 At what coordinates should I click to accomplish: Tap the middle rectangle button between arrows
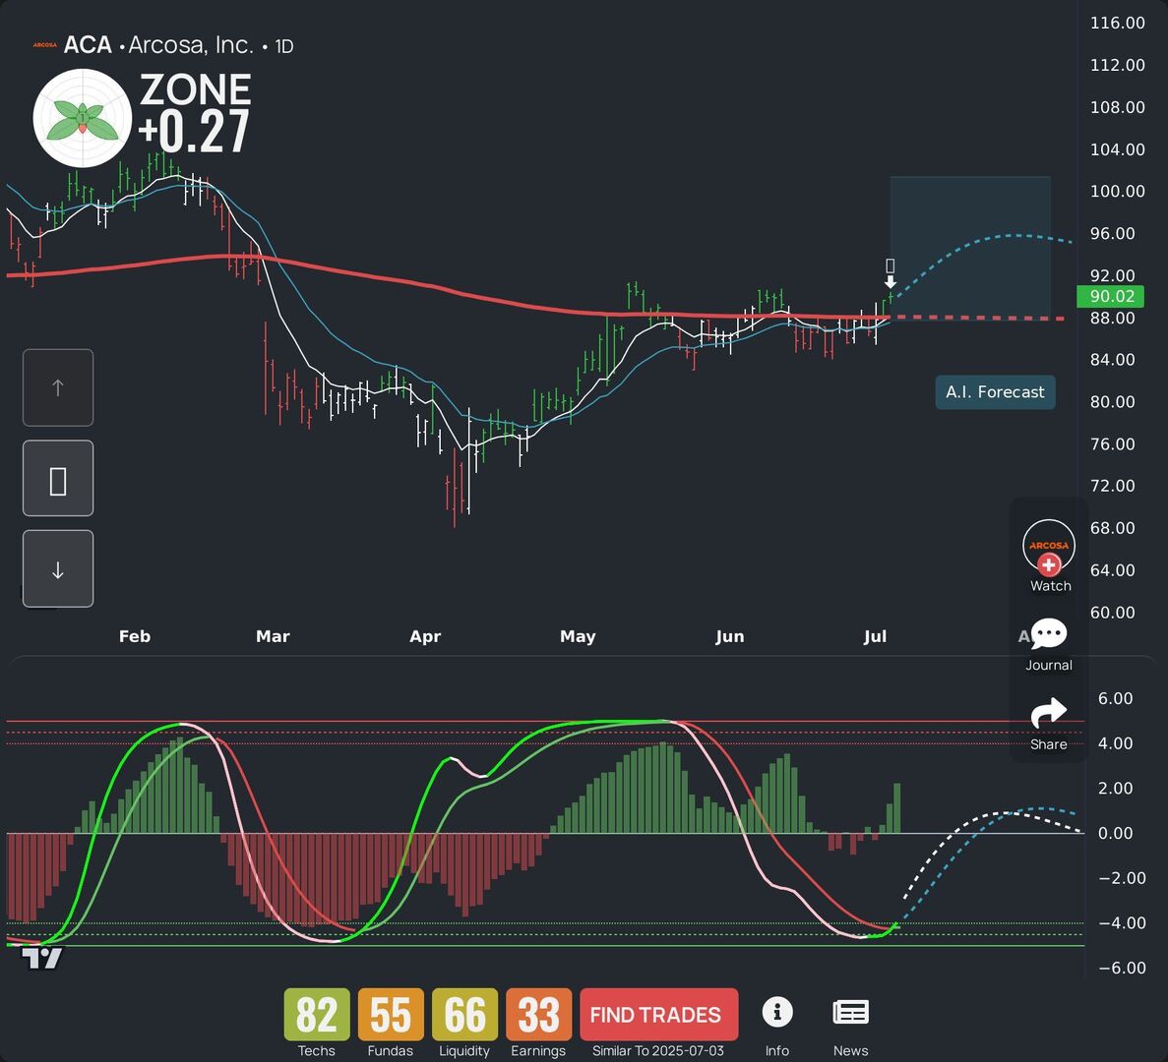[58, 479]
